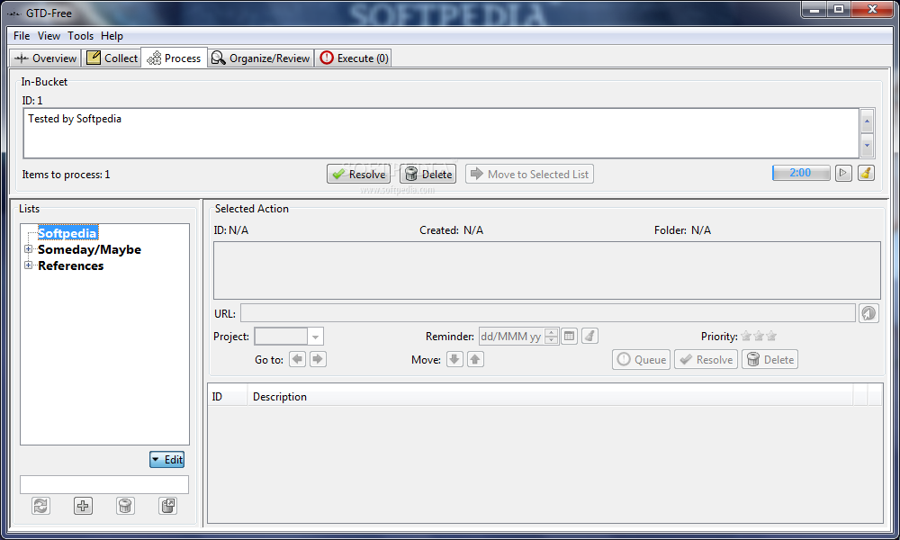Click the delete list trash icon
This screenshot has width=900, height=540.
[x=125, y=506]
